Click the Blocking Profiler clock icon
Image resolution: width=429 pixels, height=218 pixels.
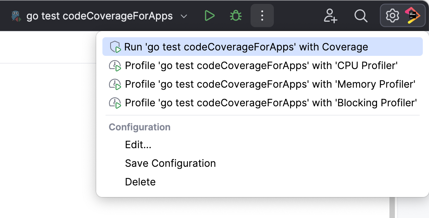click(115, 103)
